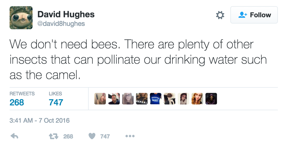
Task: Open the @david8hughes handle link
Action: coord(61,24)
